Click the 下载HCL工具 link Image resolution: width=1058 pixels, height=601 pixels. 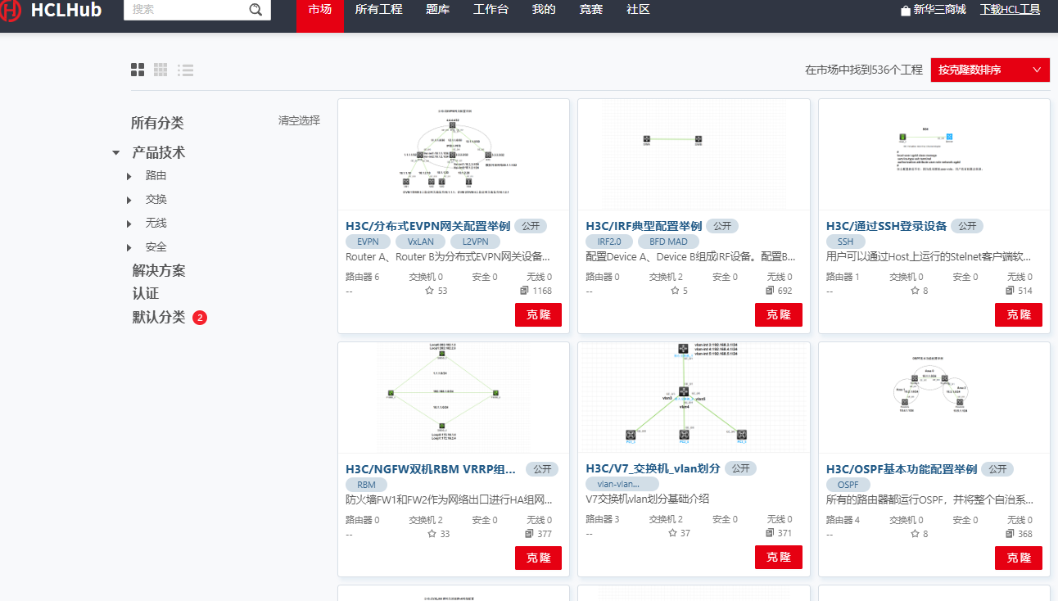click(1010, 10)
